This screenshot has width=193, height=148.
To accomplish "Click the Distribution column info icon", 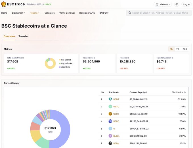I will [185, 92].
